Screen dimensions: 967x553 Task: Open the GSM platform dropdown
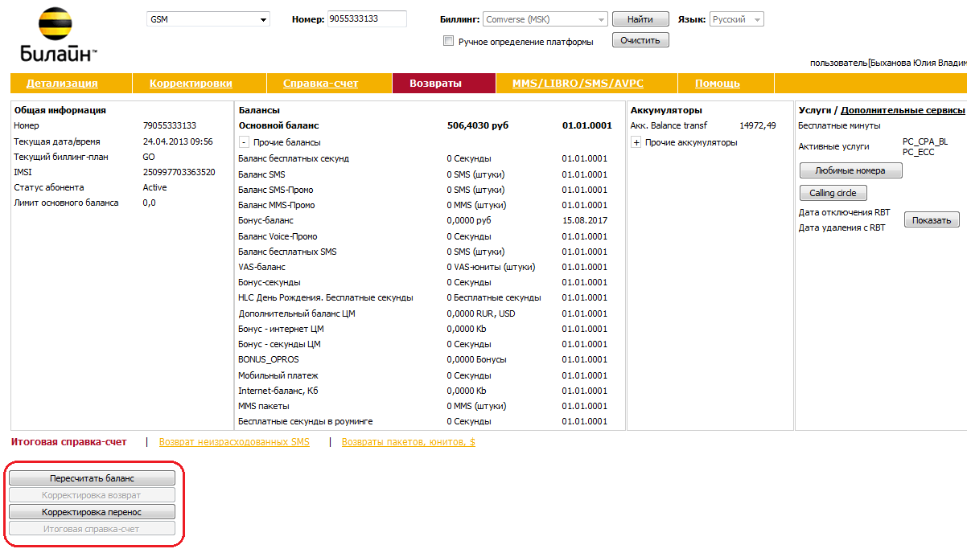point(208,20)
